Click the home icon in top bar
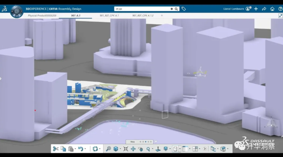 coord(272,9)
